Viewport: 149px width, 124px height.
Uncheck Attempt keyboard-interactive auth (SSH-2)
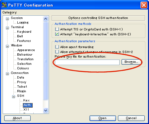point(57,34)
